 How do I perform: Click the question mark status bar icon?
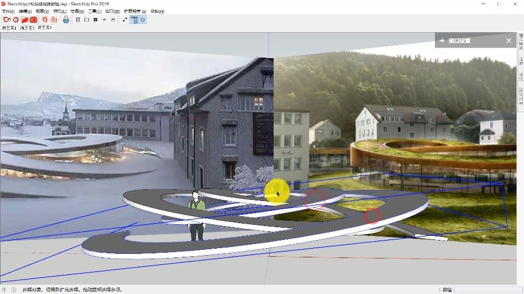5,289
